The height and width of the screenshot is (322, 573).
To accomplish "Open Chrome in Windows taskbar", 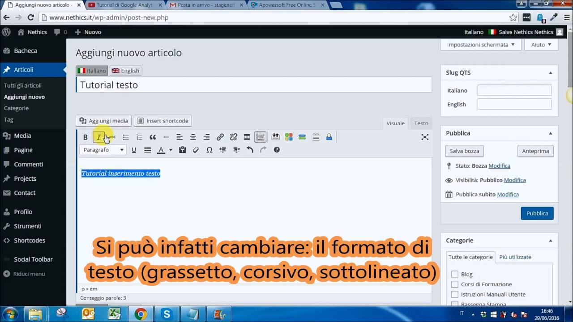I will tap(141, 314).
